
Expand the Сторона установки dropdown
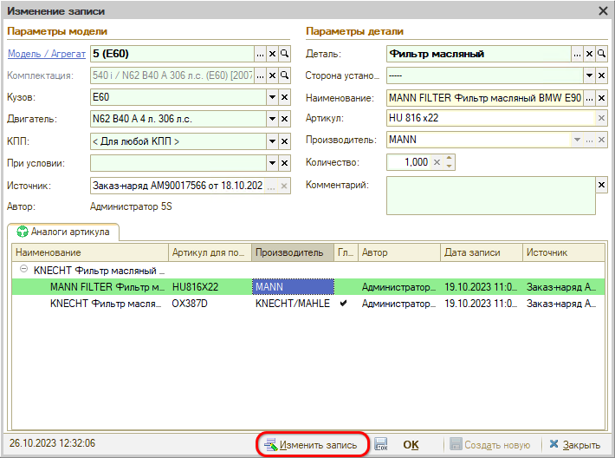click(x=589, y=75)
